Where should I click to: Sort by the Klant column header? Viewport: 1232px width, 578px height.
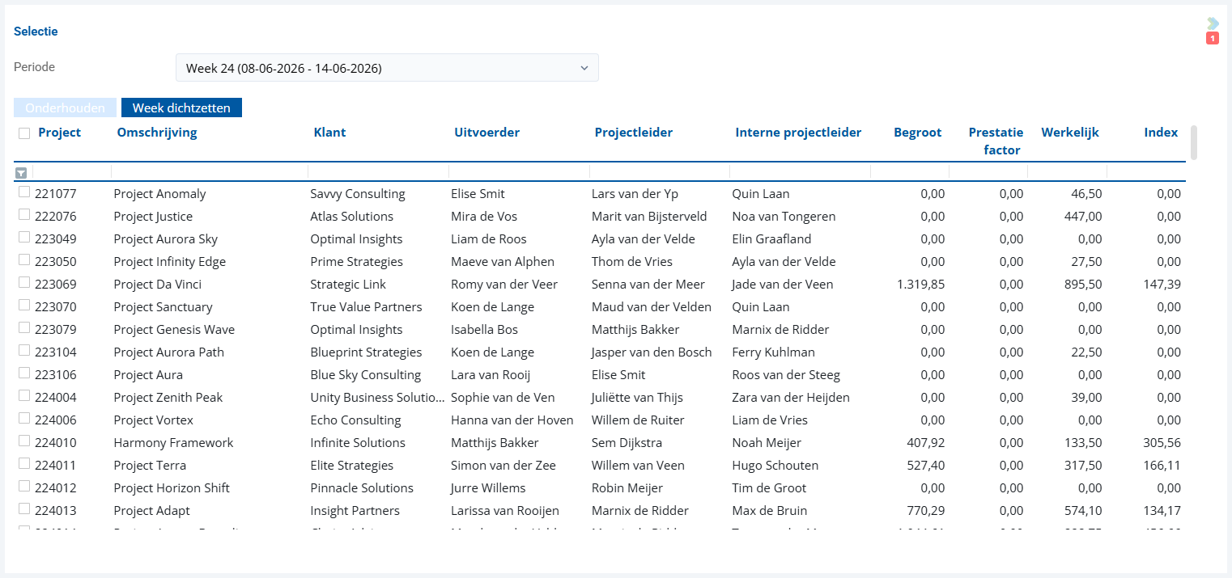click(329, 133)
